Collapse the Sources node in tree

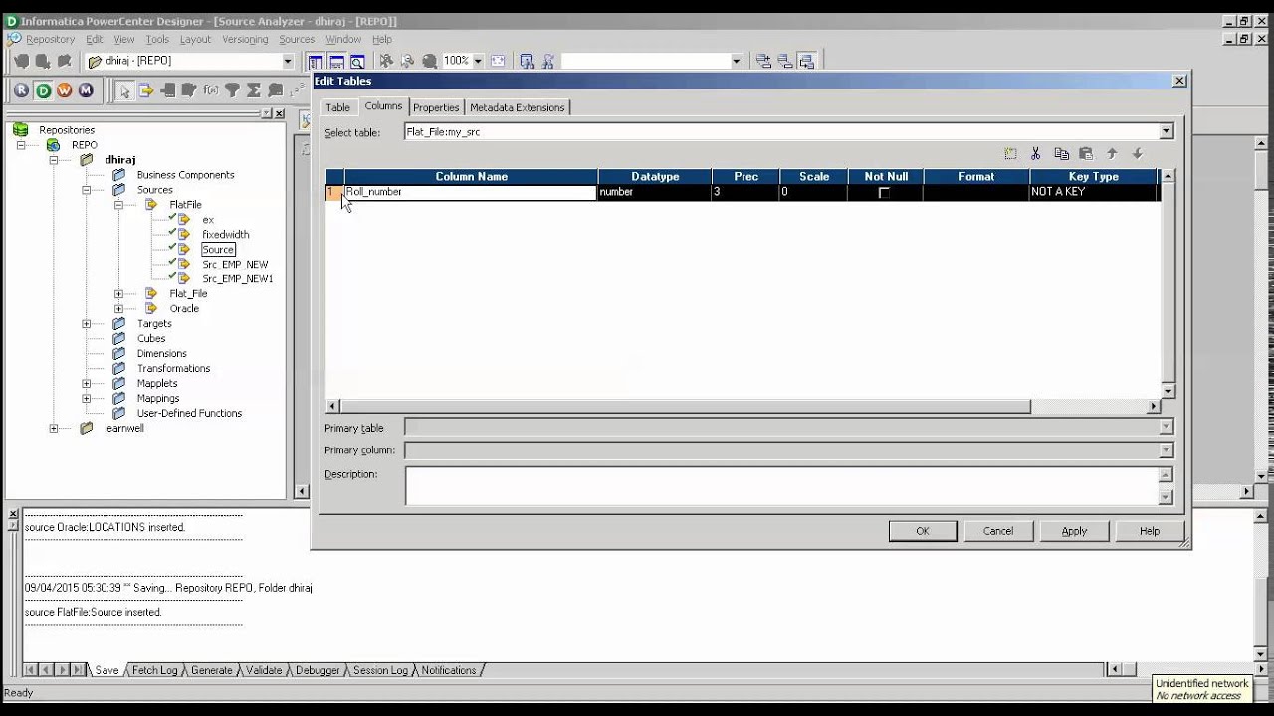click(87, 190)
